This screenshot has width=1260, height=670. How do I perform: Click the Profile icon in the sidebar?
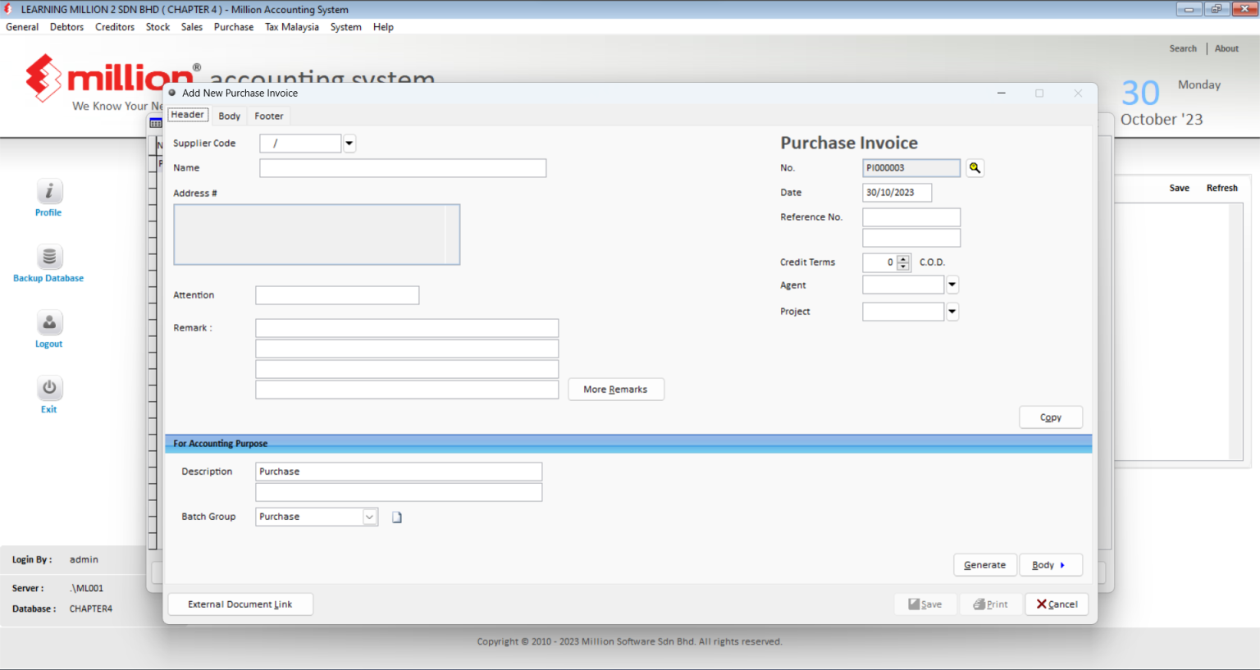(48, 191)
